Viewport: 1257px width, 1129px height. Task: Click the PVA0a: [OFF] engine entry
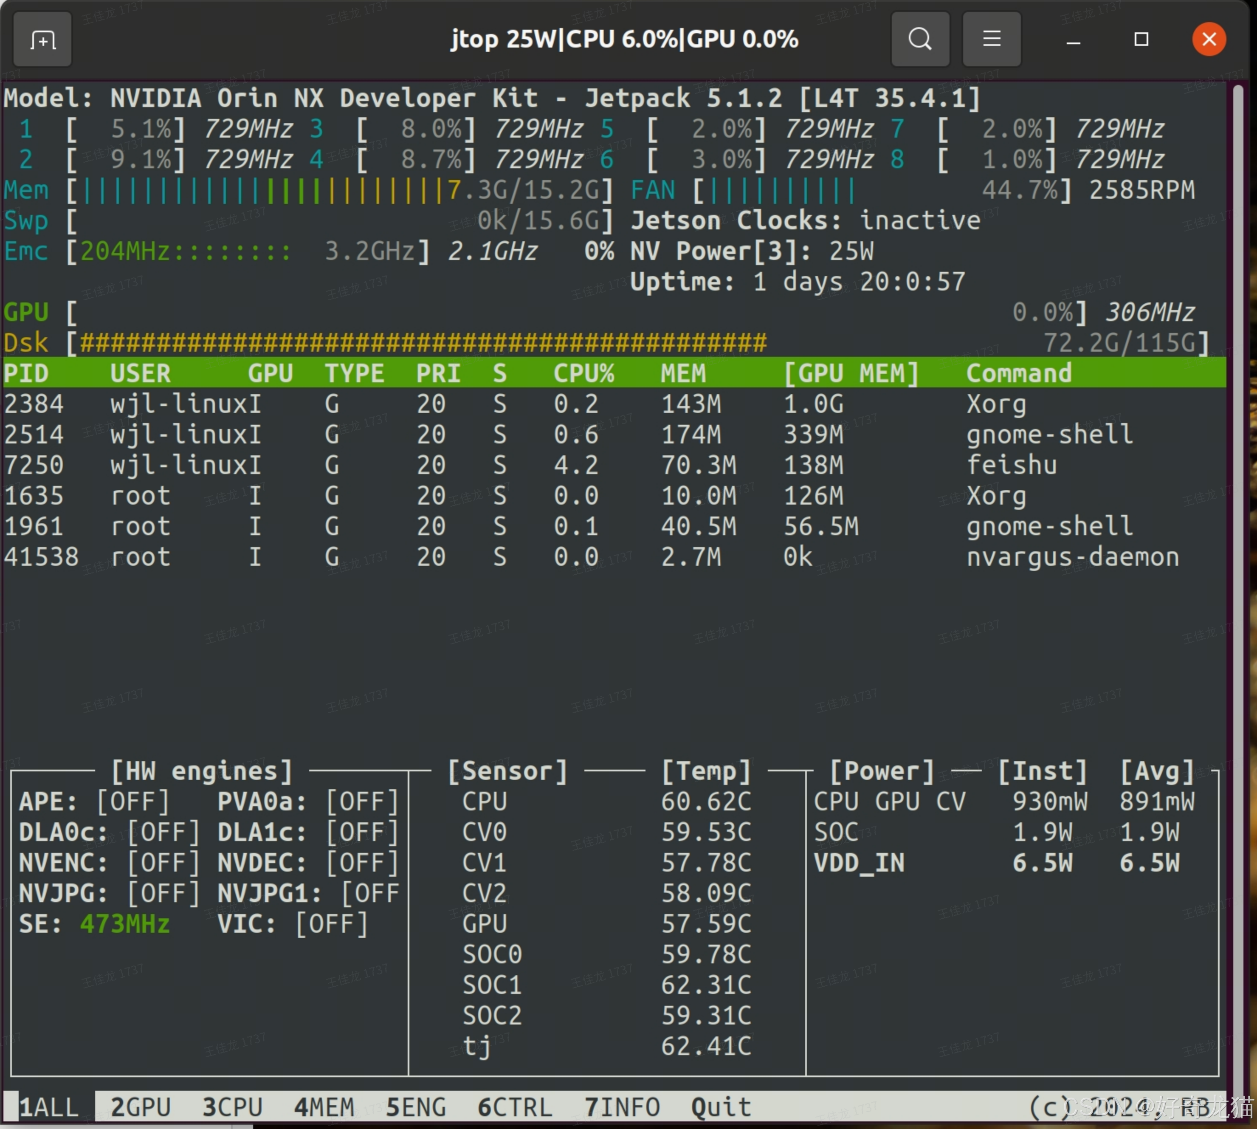tap(308, 802)
